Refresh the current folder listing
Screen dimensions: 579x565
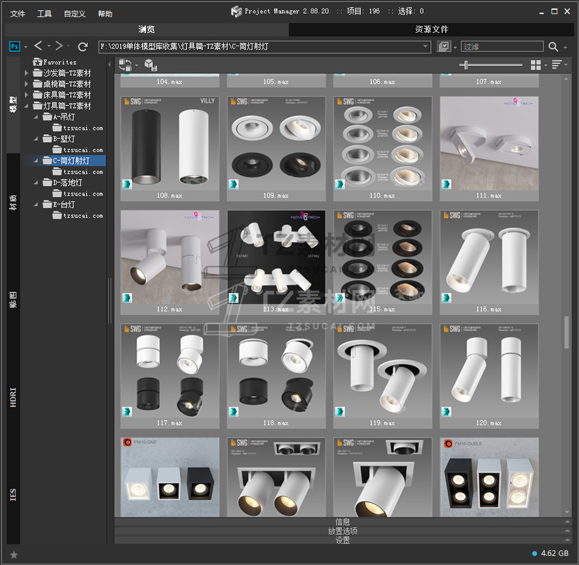(x=83, y=46)
